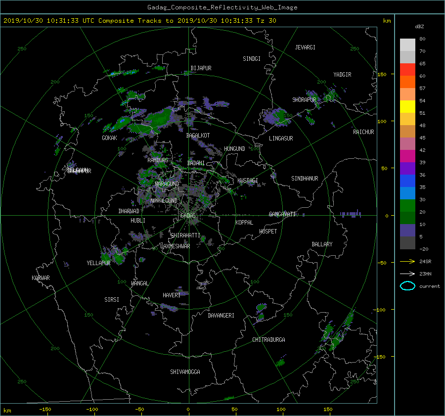Click the GADAG radar center label

pyautogui.click(x=188, y=216)
